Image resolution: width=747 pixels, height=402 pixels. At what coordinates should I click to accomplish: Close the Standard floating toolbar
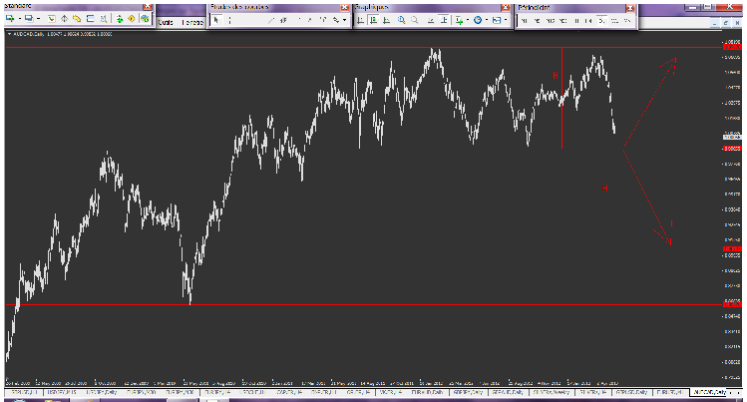(x=148, y=7)
